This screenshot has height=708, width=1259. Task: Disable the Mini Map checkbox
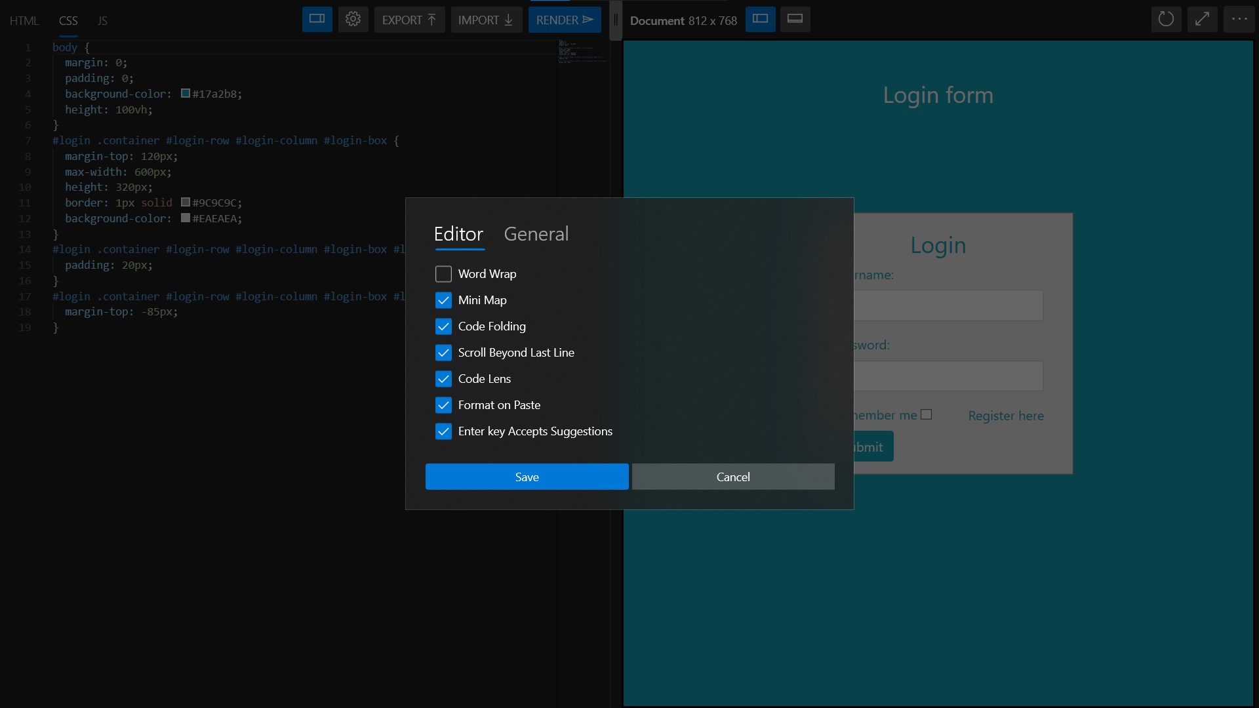point(443,300)
